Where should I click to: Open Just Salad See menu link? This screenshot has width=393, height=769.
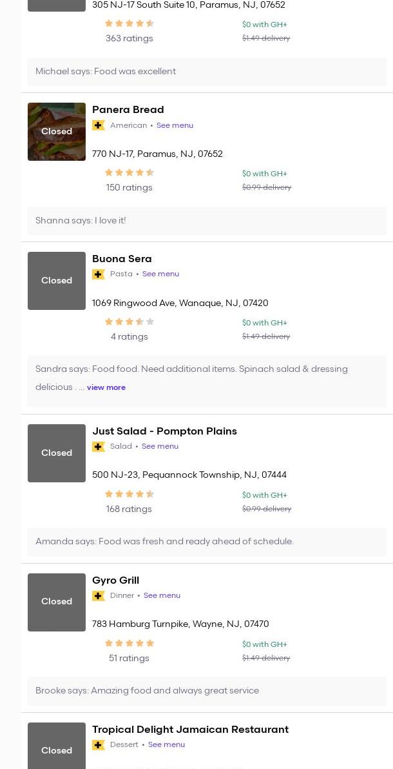(160, 446)
